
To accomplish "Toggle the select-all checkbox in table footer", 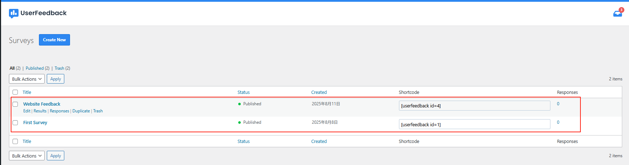I will (x=15, y=141).
